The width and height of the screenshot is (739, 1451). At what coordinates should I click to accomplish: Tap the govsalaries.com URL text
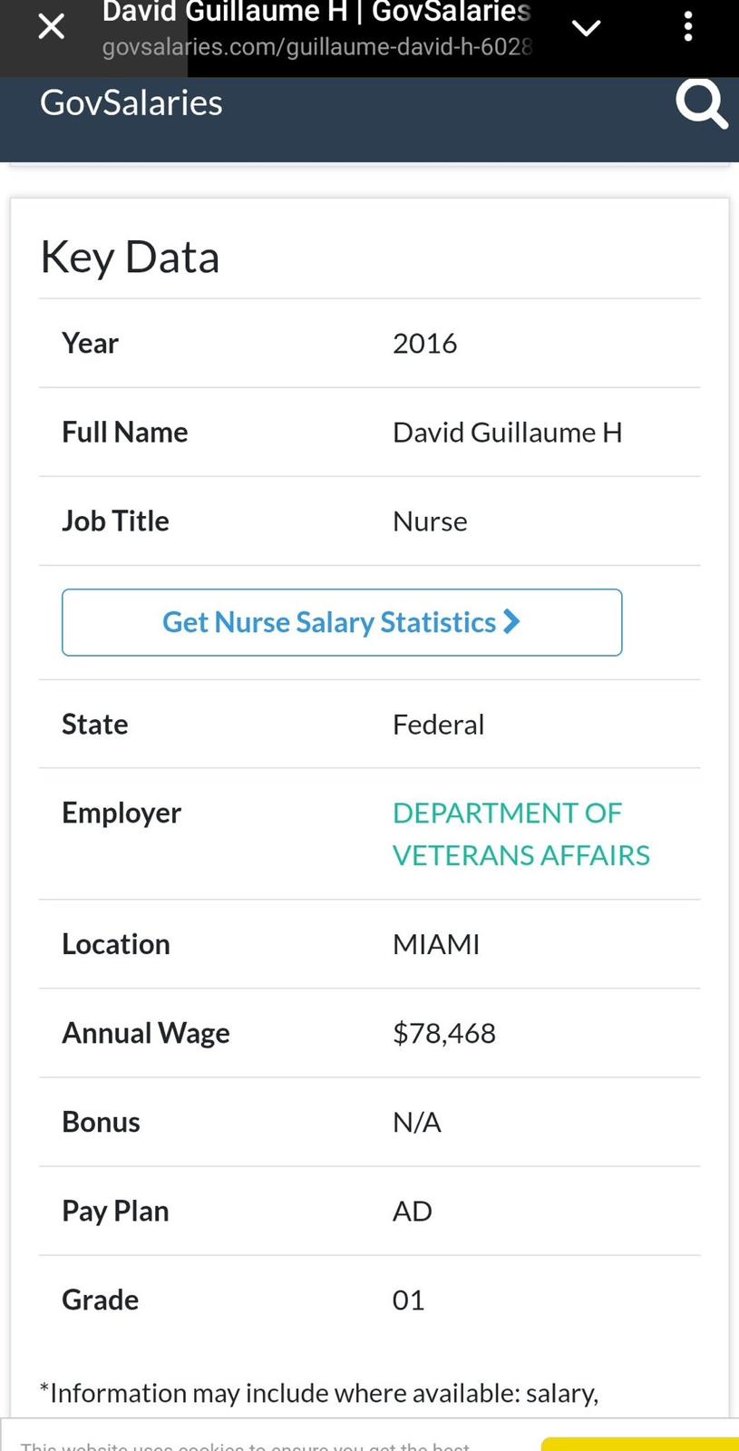316,47
